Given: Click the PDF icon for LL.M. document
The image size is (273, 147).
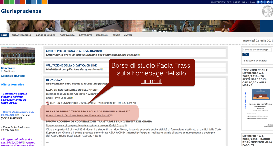Looking at the screenshot, I should (48, 103).
